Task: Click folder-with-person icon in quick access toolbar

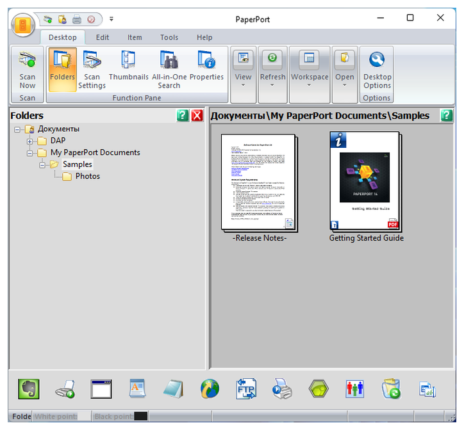Action: [x=62, y=20]
